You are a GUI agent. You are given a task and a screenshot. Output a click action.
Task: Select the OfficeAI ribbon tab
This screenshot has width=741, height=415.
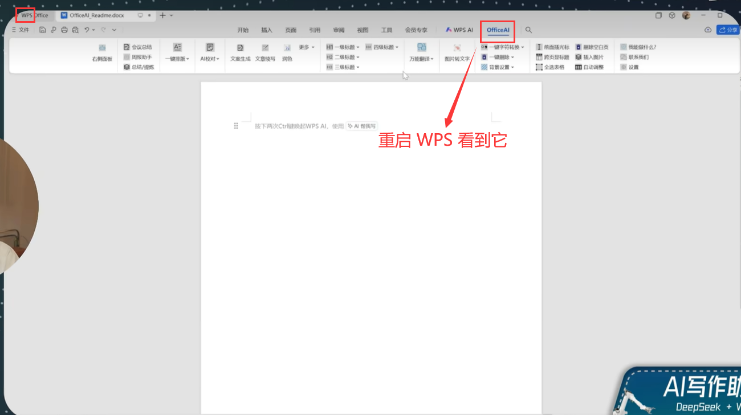point(498,30)
